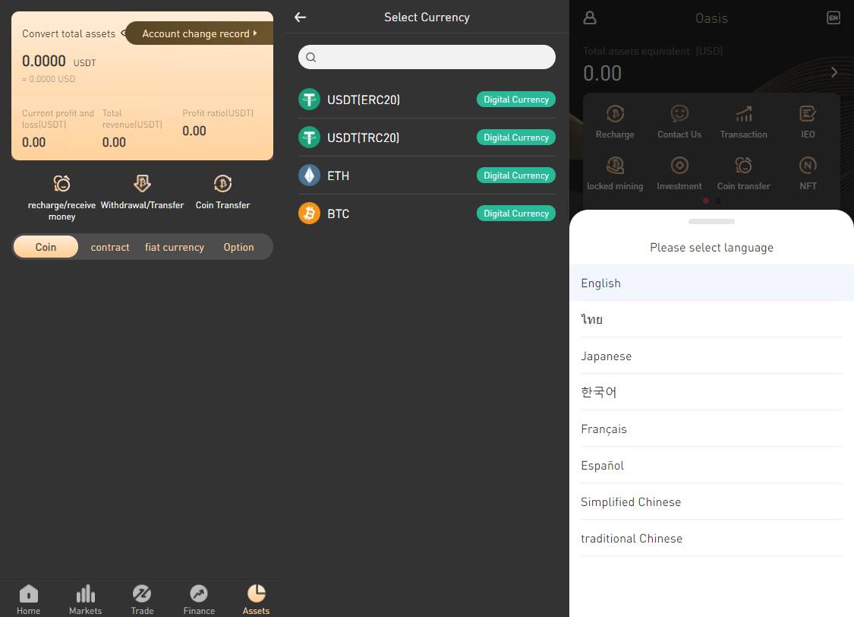Image resolution: width=854 pixels, height=617 pixels.
Task: Open the user profile icon
Action: pos(590,18)
